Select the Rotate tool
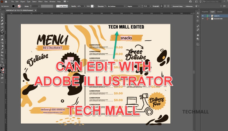228x131 pixels. pos(2,36)
